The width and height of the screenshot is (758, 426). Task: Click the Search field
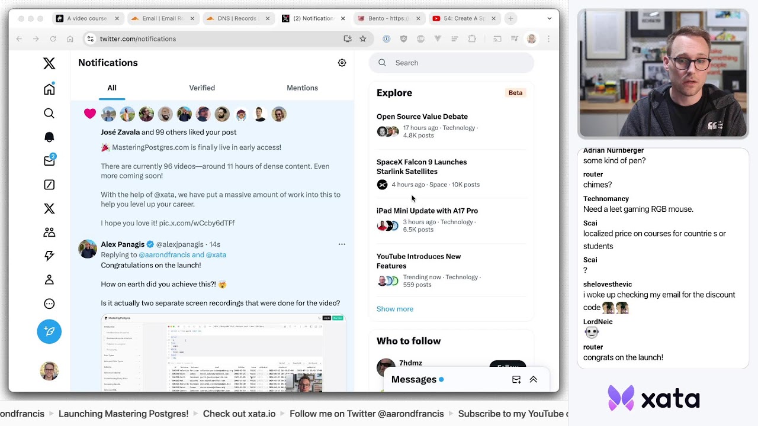451,63
